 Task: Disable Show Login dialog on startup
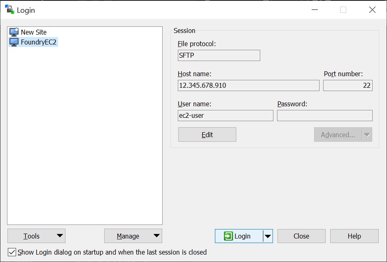pos(12,252)
